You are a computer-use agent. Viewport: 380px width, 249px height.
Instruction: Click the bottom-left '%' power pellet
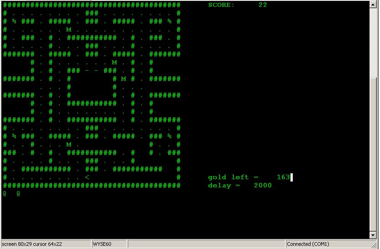point(14,136)
